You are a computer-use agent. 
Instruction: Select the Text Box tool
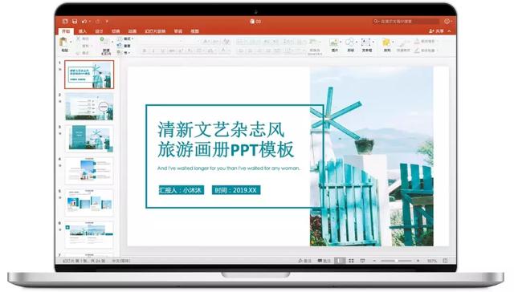pyautogui.click(x=366, y=43)
